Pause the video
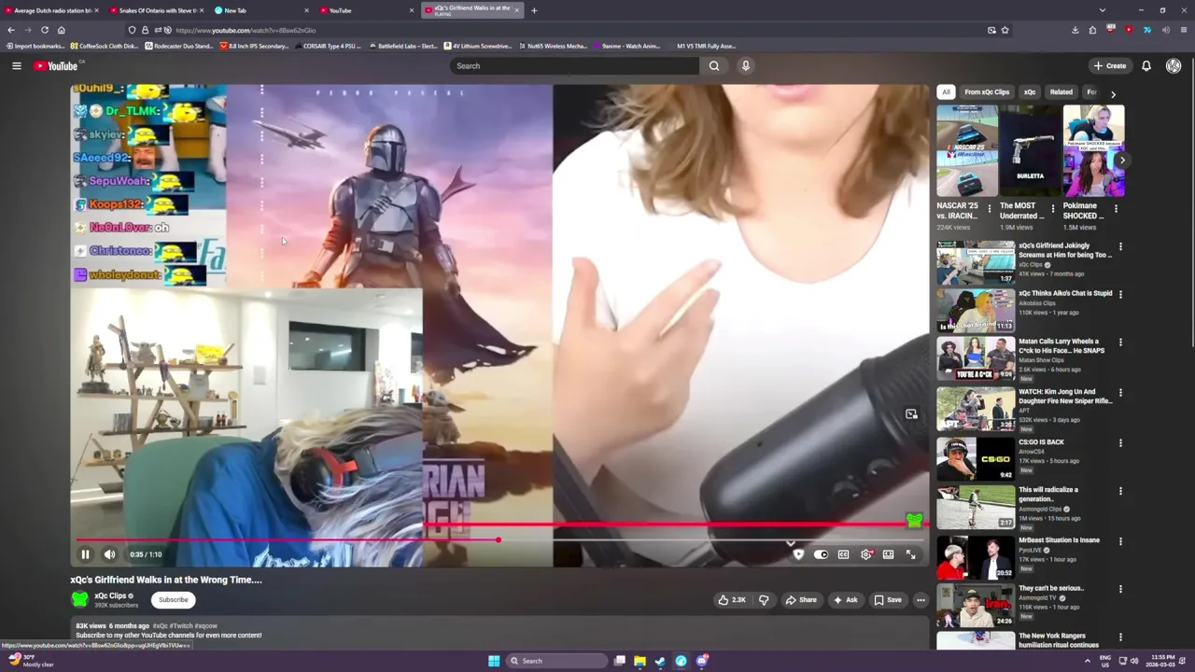This screenshot has height=672, width=1195. (x=85, y=554)
